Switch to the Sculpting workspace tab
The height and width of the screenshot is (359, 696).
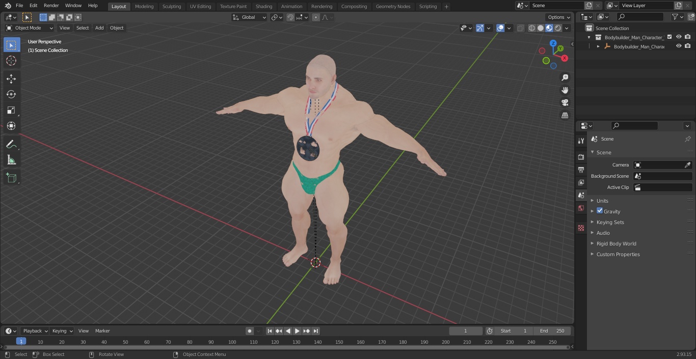point(172,7)
